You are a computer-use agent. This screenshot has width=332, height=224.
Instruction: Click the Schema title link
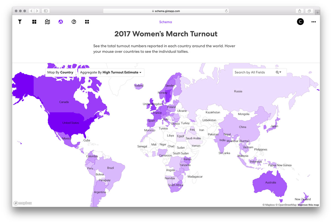coord(165,22)
